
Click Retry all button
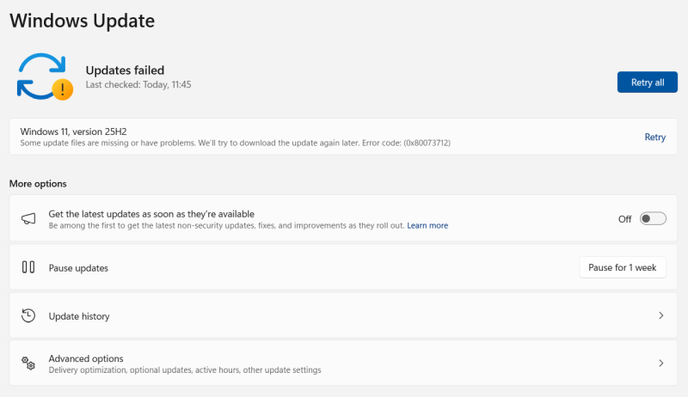pos(648,82)
